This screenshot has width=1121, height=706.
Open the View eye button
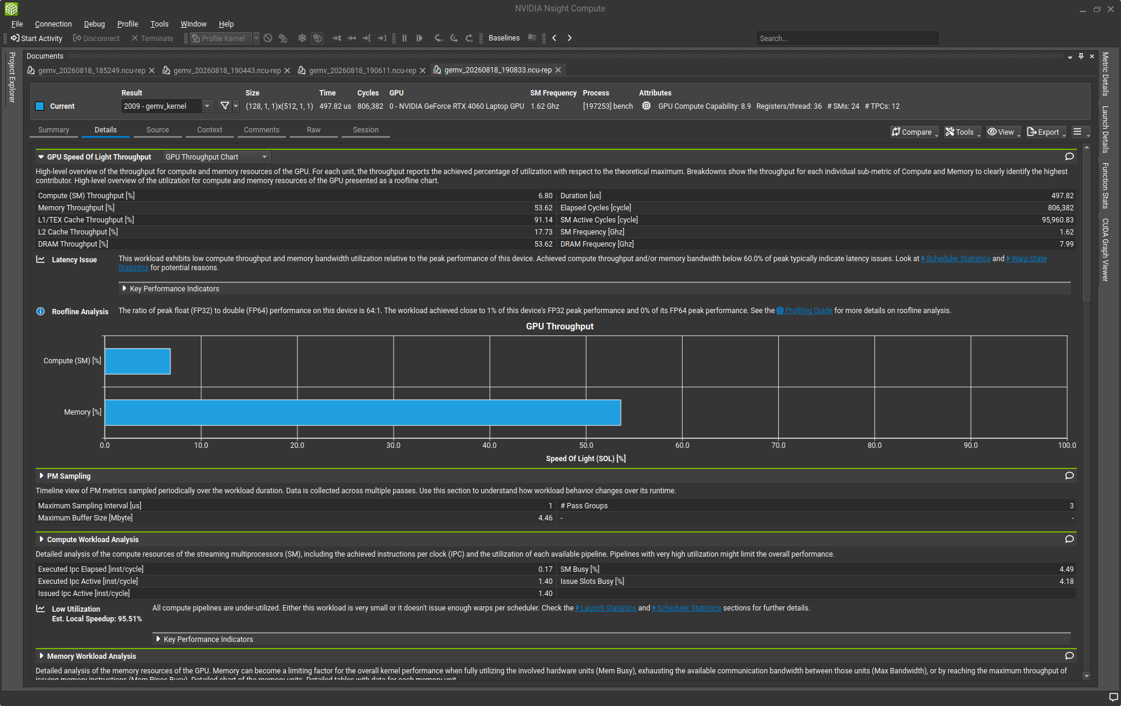1002,132
